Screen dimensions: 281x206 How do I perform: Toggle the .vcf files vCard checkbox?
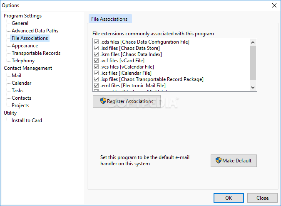pyautogui.click(x=97, y=61)
